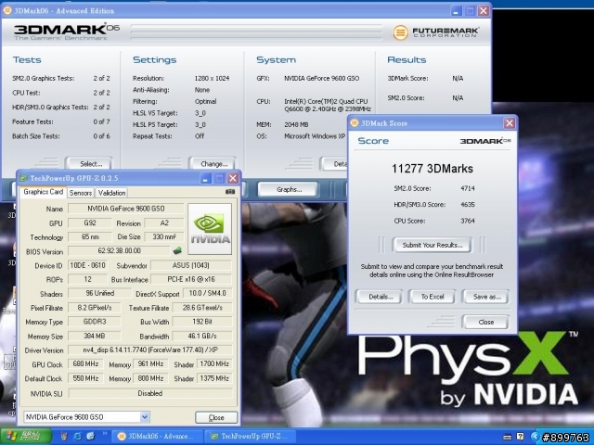
Task: Switch to 3DMark06 taskbar button
Action: pyautogui.click(x=158, y=437)
